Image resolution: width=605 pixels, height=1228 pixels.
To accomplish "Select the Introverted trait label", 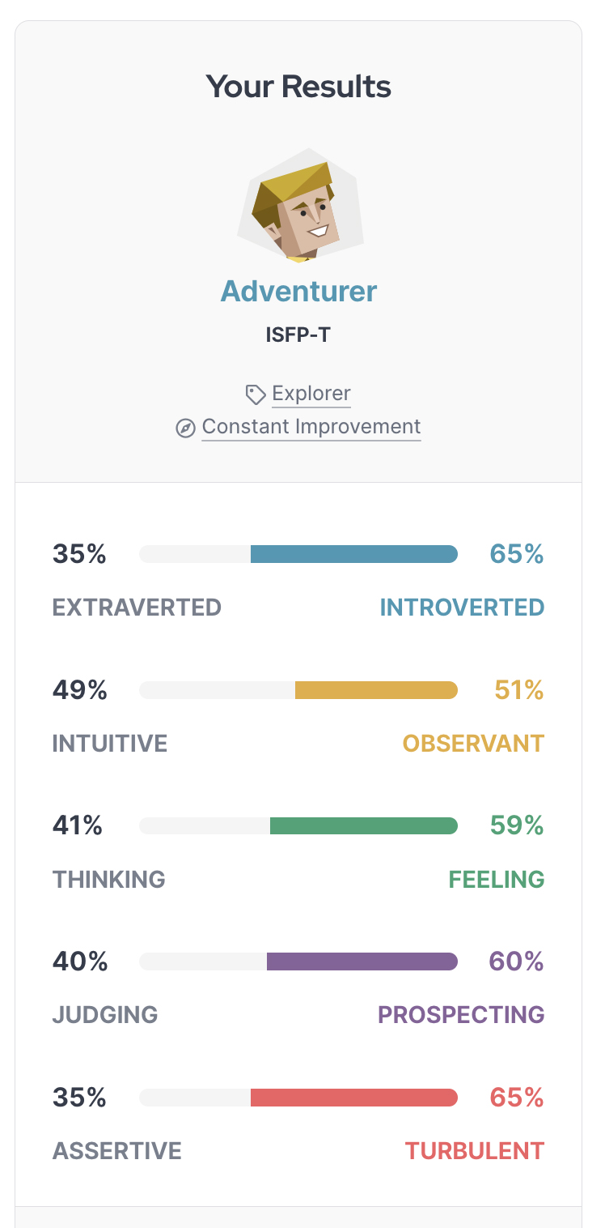I will (x=462, y=608).
